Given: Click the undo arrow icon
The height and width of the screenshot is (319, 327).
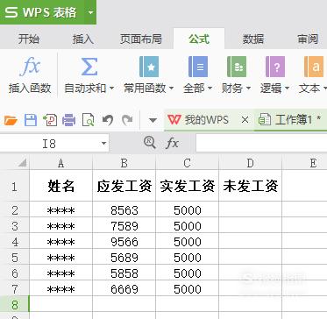Looking at the screenshot, I should tap(108, 120).
